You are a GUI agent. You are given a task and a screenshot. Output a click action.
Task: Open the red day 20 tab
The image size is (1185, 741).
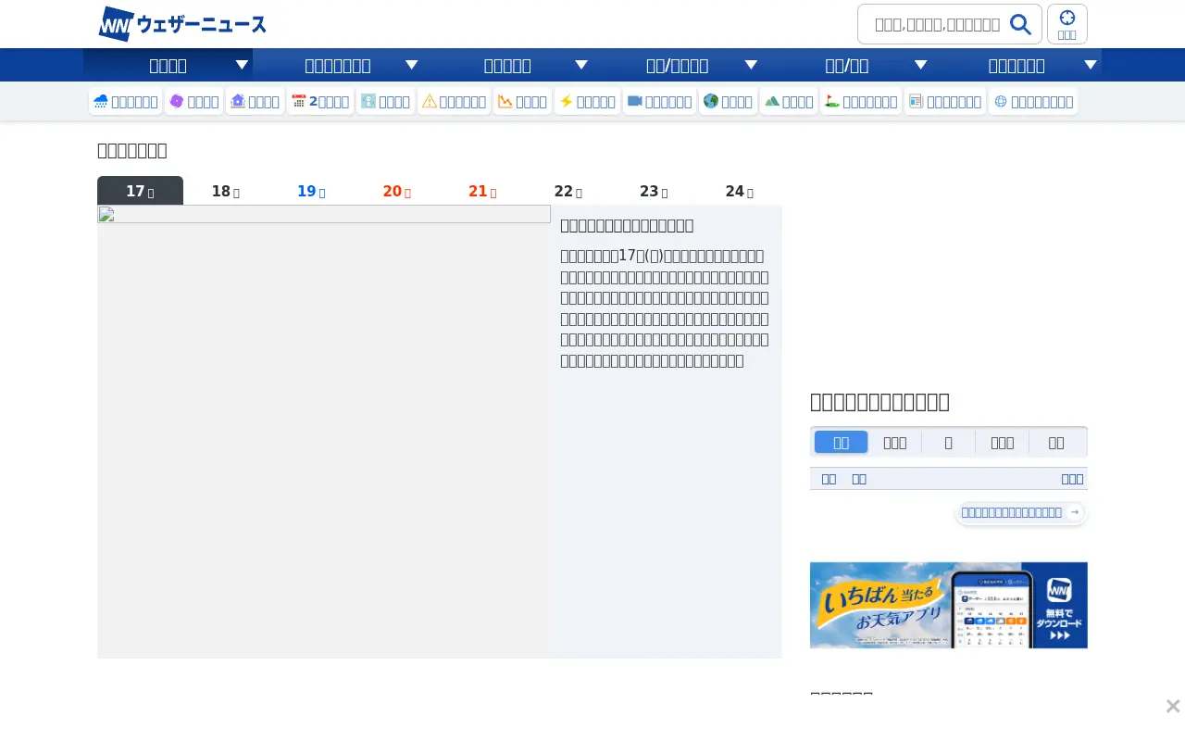pos(397,191)
